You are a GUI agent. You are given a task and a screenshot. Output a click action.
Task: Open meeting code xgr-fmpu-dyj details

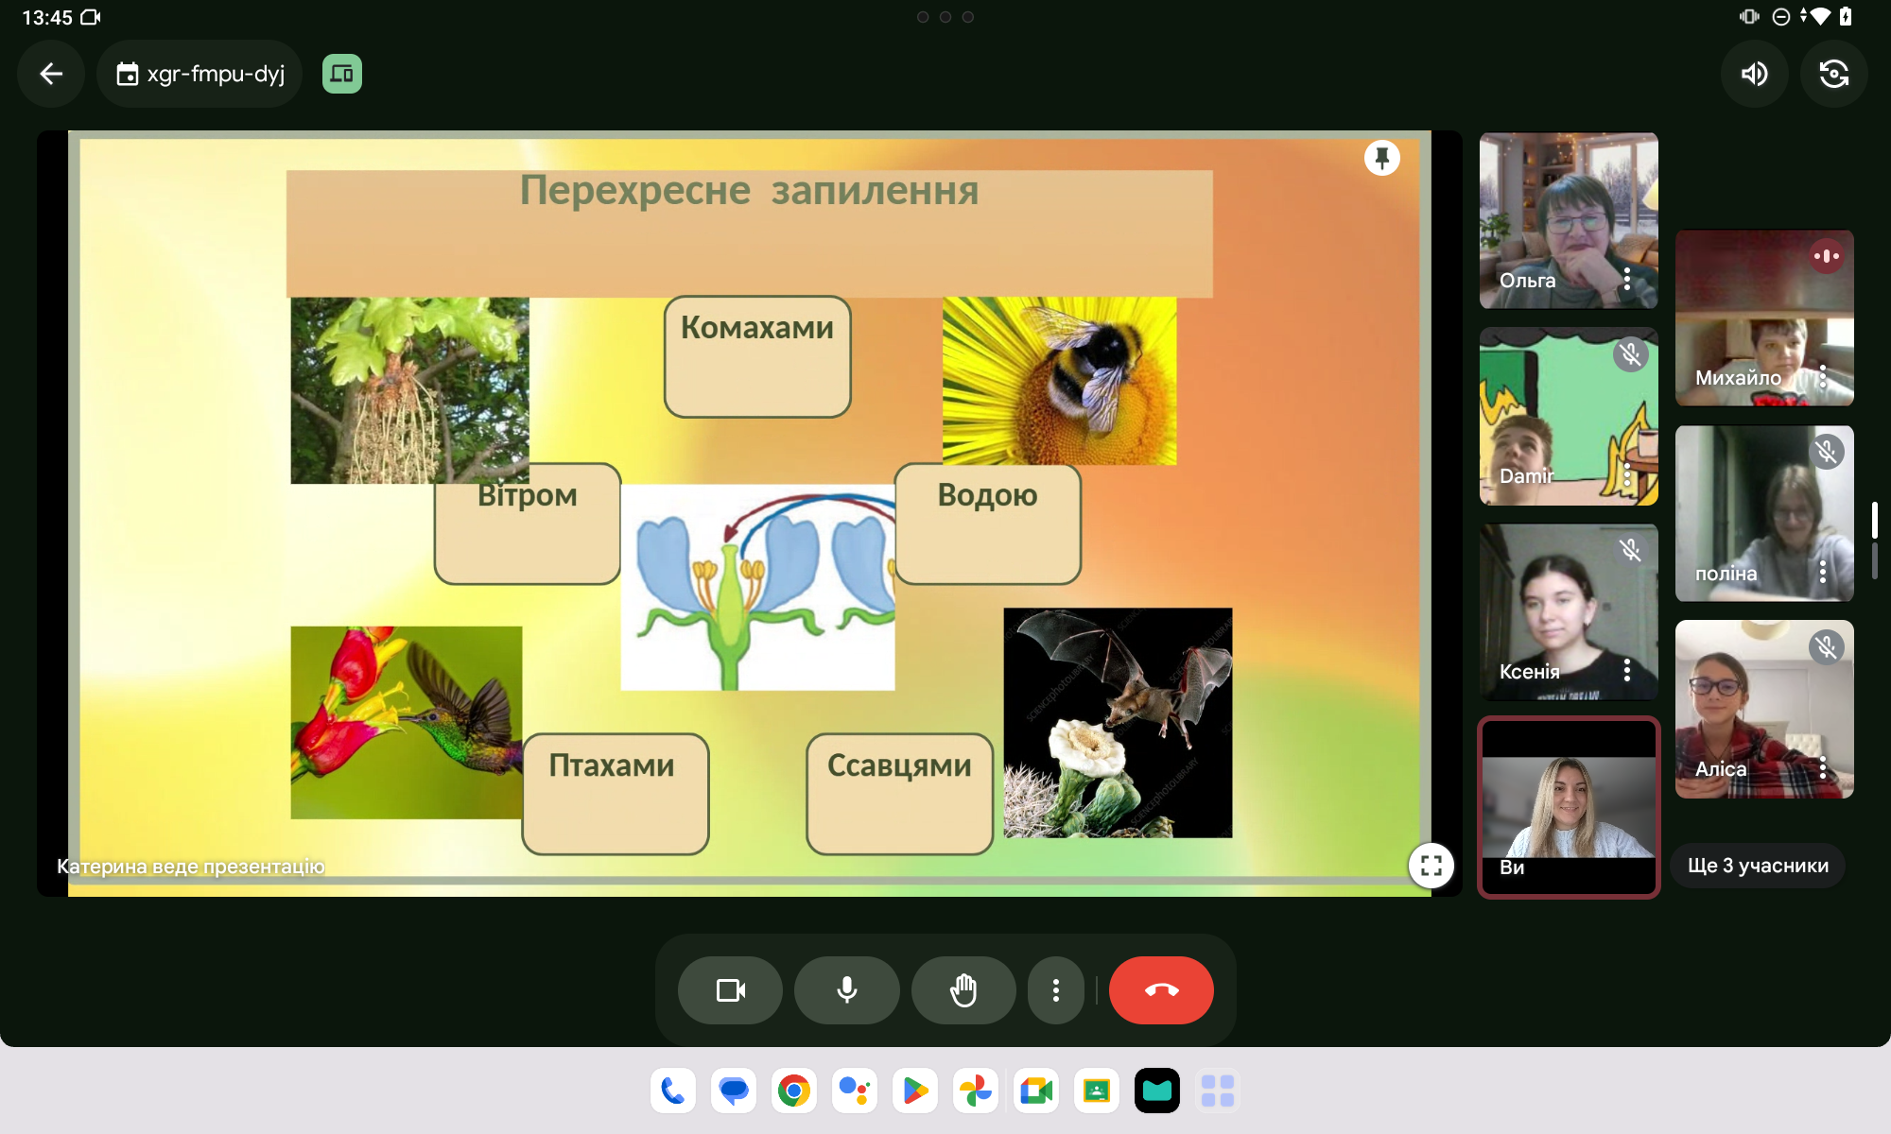(x=200, y=74)
